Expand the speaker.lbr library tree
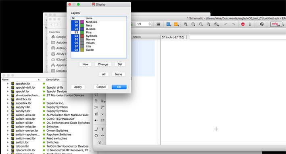The height and width of the screenshot is (154, 286). [x=8, y=83]
